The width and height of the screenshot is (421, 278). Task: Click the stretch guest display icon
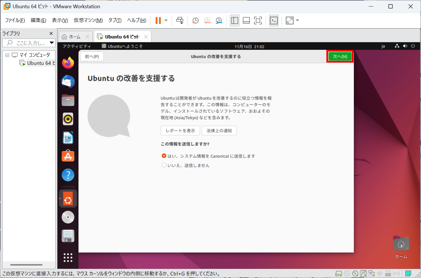[290, 20]
